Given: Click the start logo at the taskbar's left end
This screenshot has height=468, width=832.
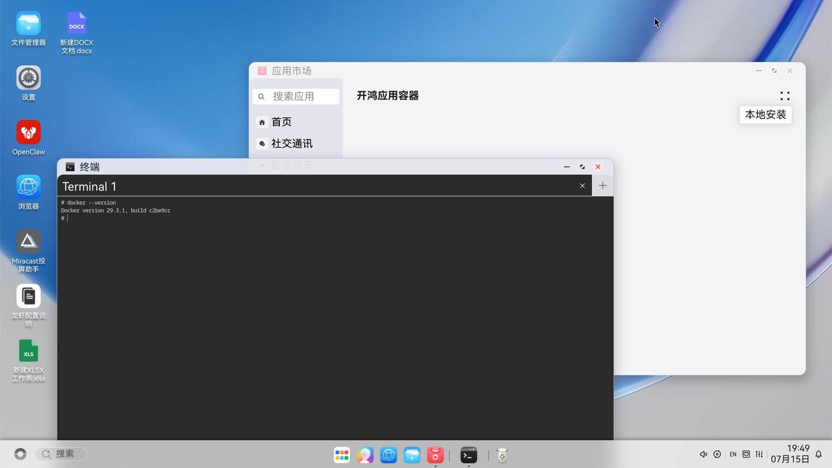Looking at the screenshot, I should coord(20,454).
